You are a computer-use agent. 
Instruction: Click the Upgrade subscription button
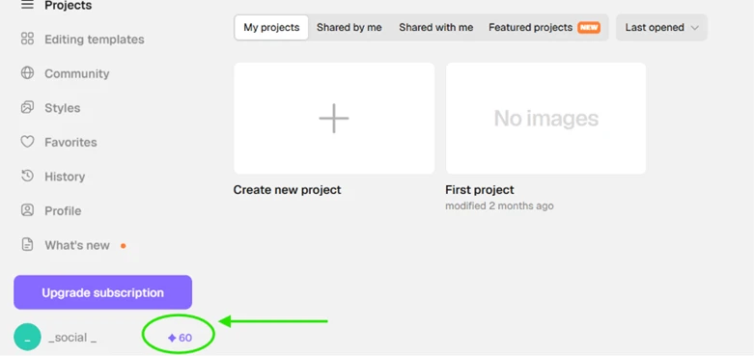[x=103, y=292]
